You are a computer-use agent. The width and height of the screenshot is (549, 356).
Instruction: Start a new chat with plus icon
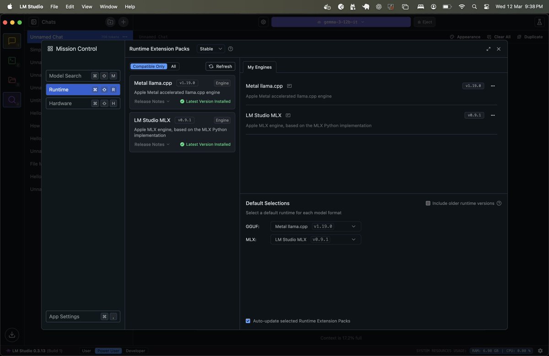[124, 22]
